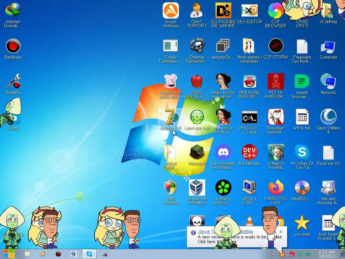Select 'dont forget to wash y...' icon

pos(328,228)
